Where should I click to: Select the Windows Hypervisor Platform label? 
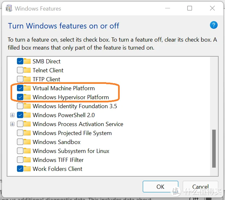point(71,97)
